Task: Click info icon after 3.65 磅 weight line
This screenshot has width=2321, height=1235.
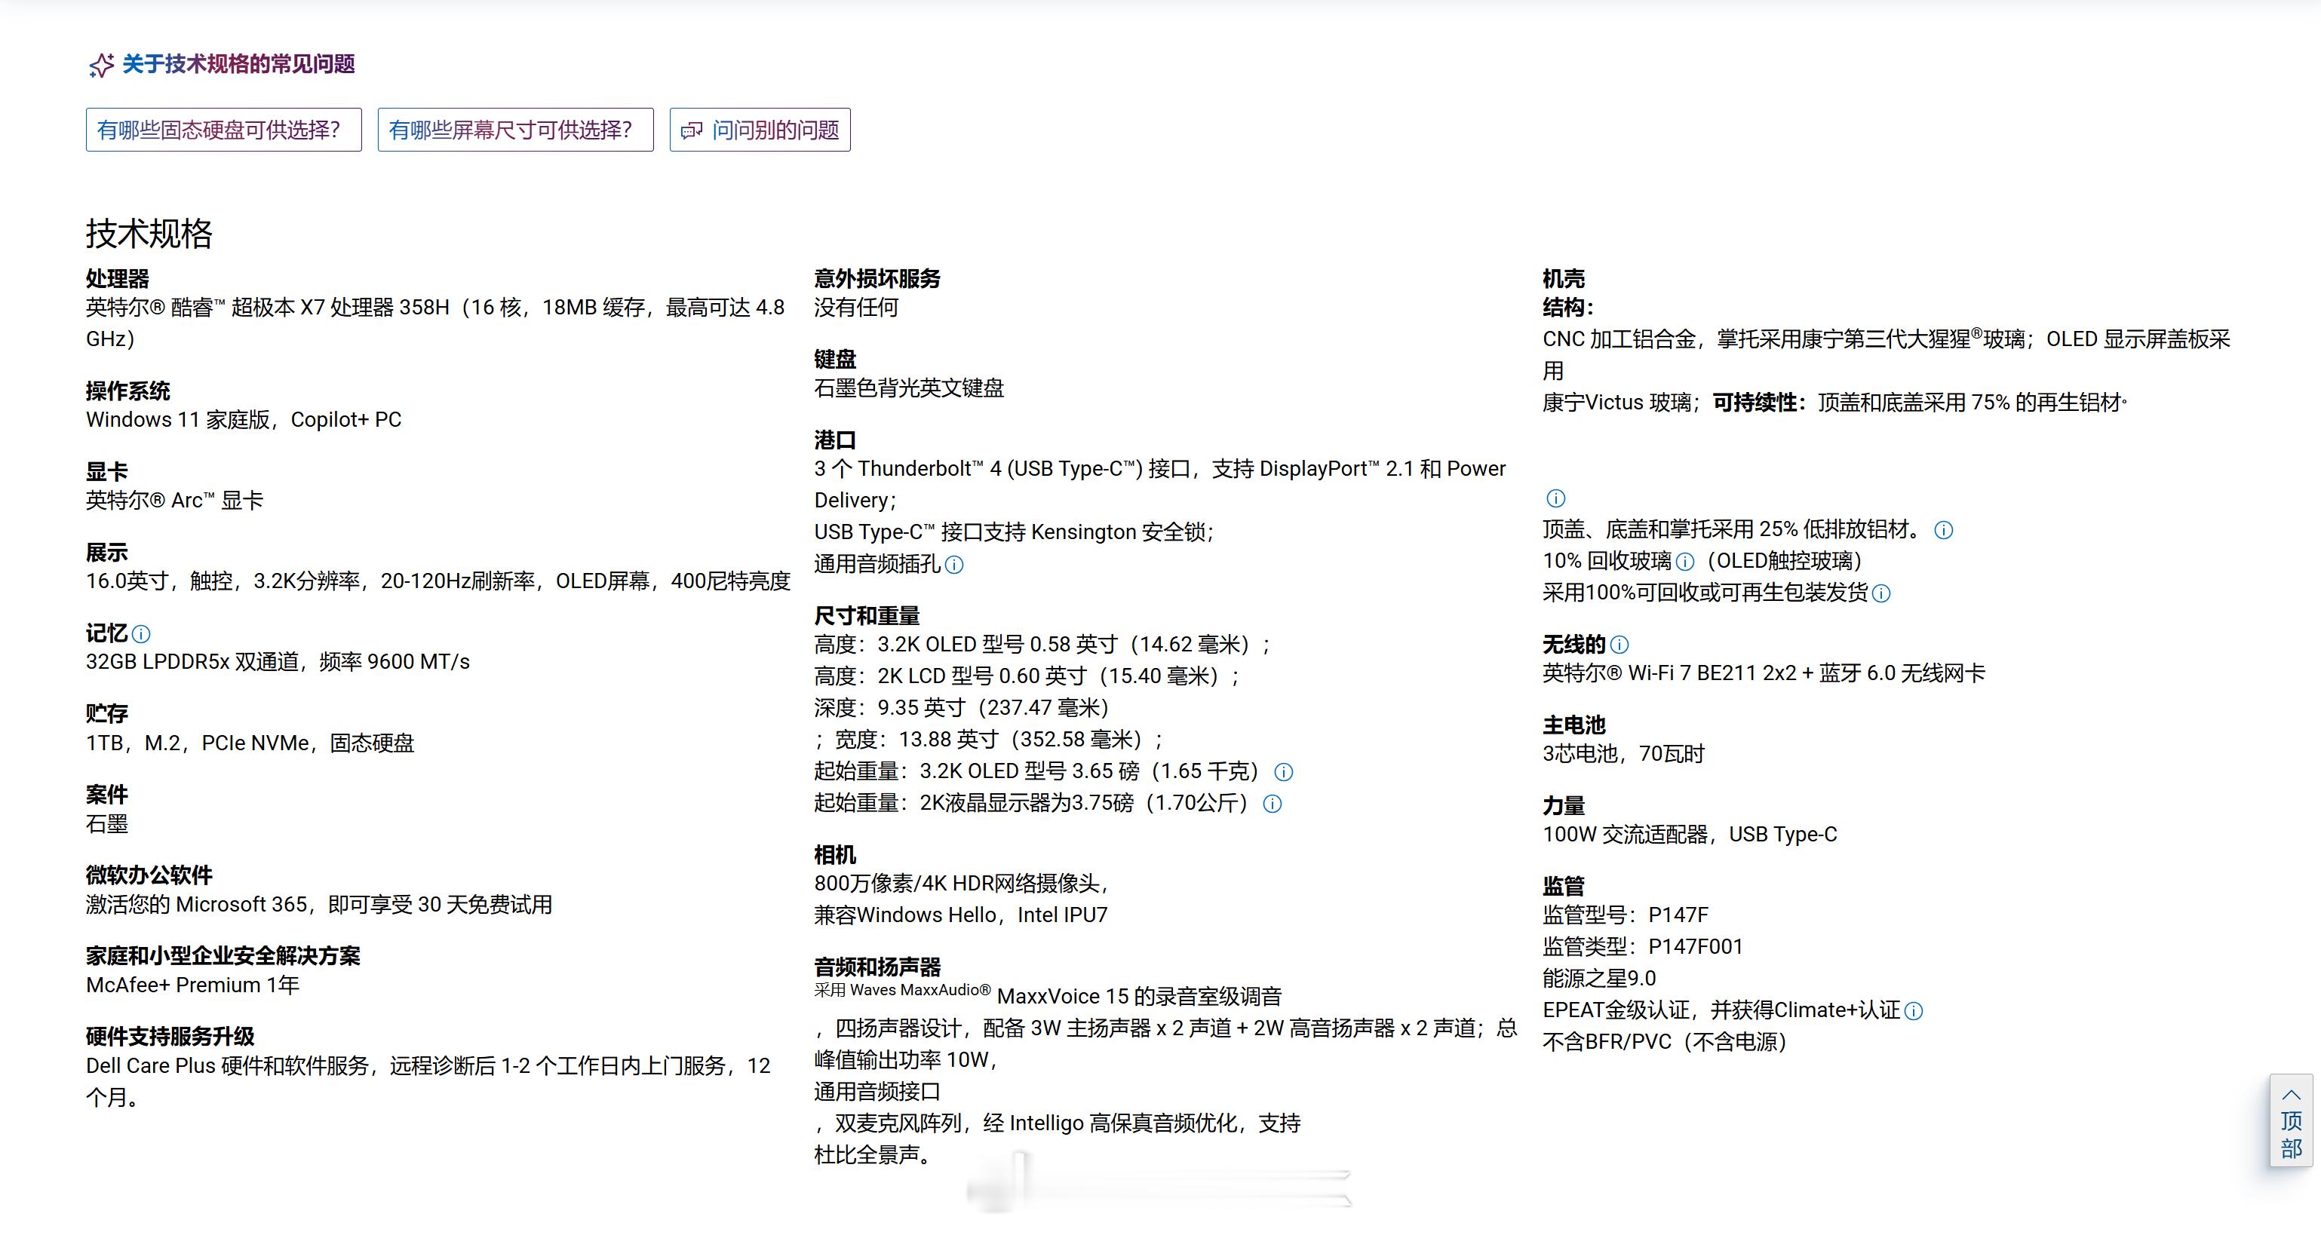Action: (x=1284, y=772)
